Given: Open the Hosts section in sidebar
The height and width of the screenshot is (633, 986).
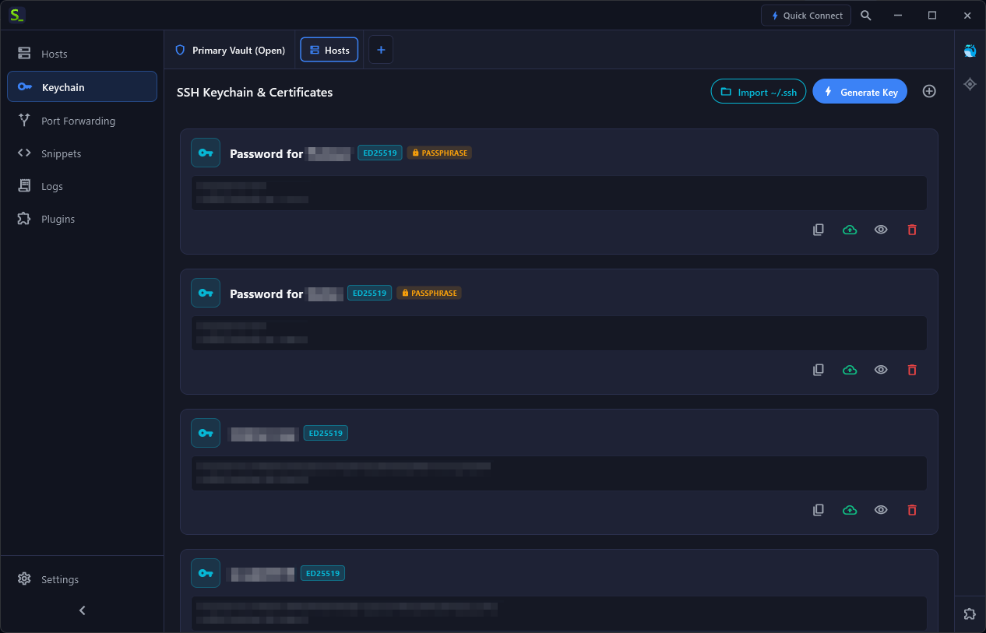Looking at the screenshot, I should (x=82, y=54).
